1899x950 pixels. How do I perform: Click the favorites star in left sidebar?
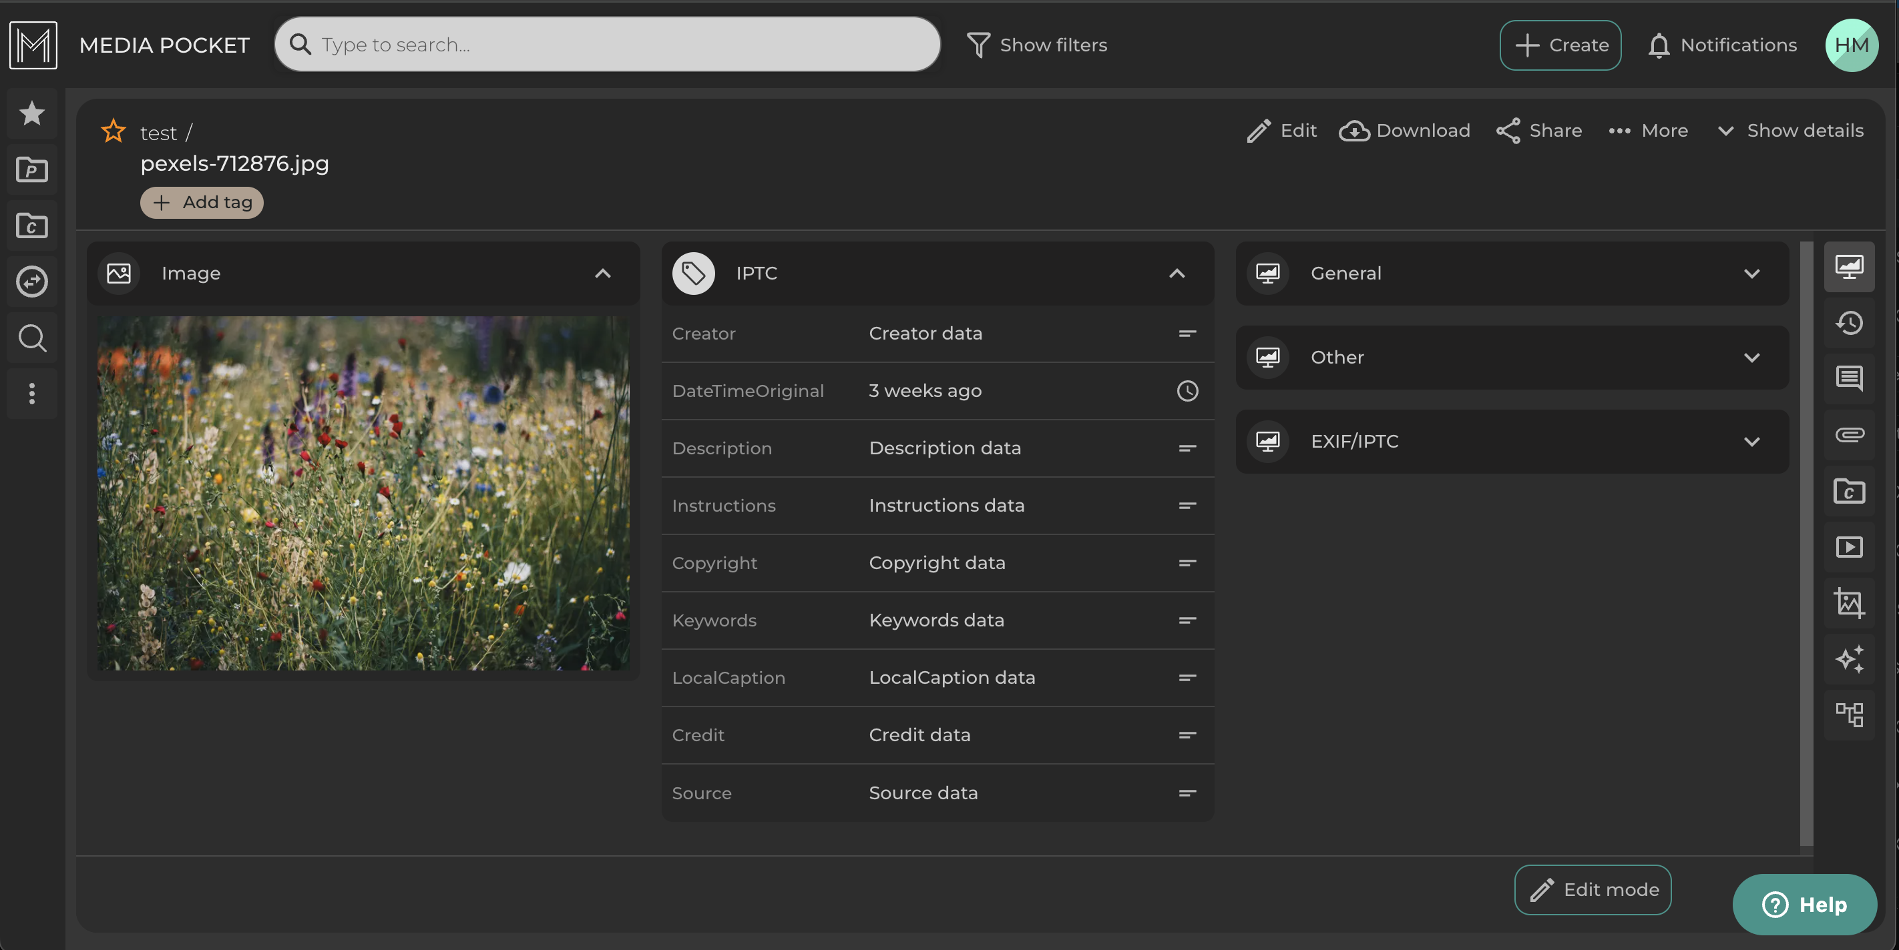tap(31, 113)
